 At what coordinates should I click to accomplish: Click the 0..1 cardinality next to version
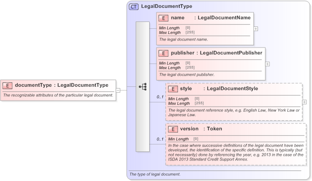pos(160,139)
